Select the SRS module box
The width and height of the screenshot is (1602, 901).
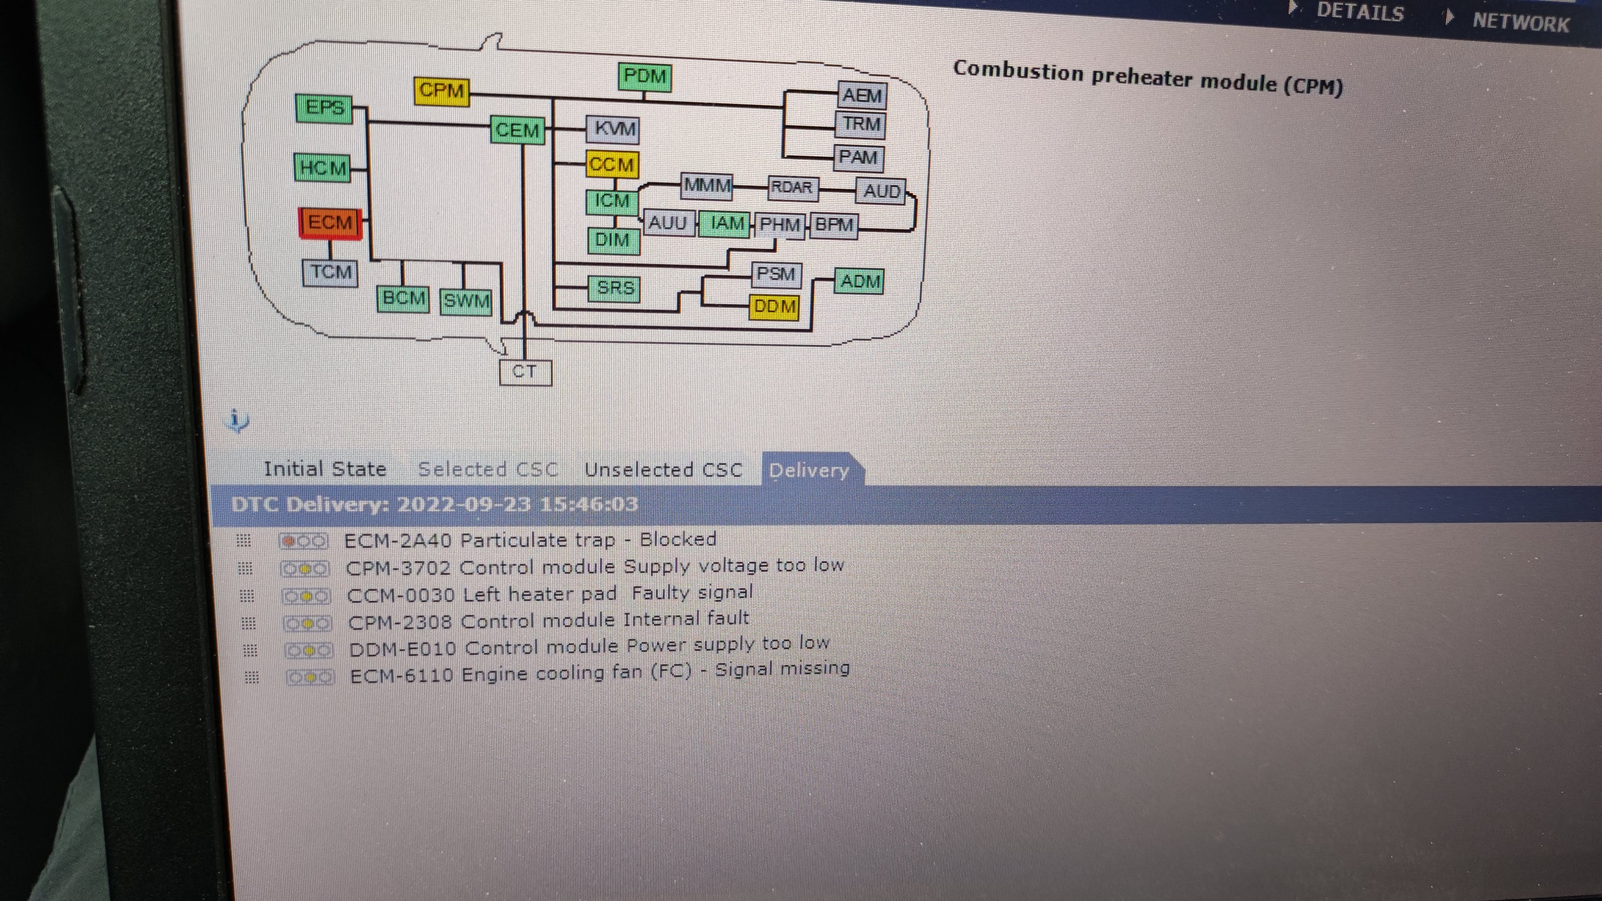tap(614, 289)
